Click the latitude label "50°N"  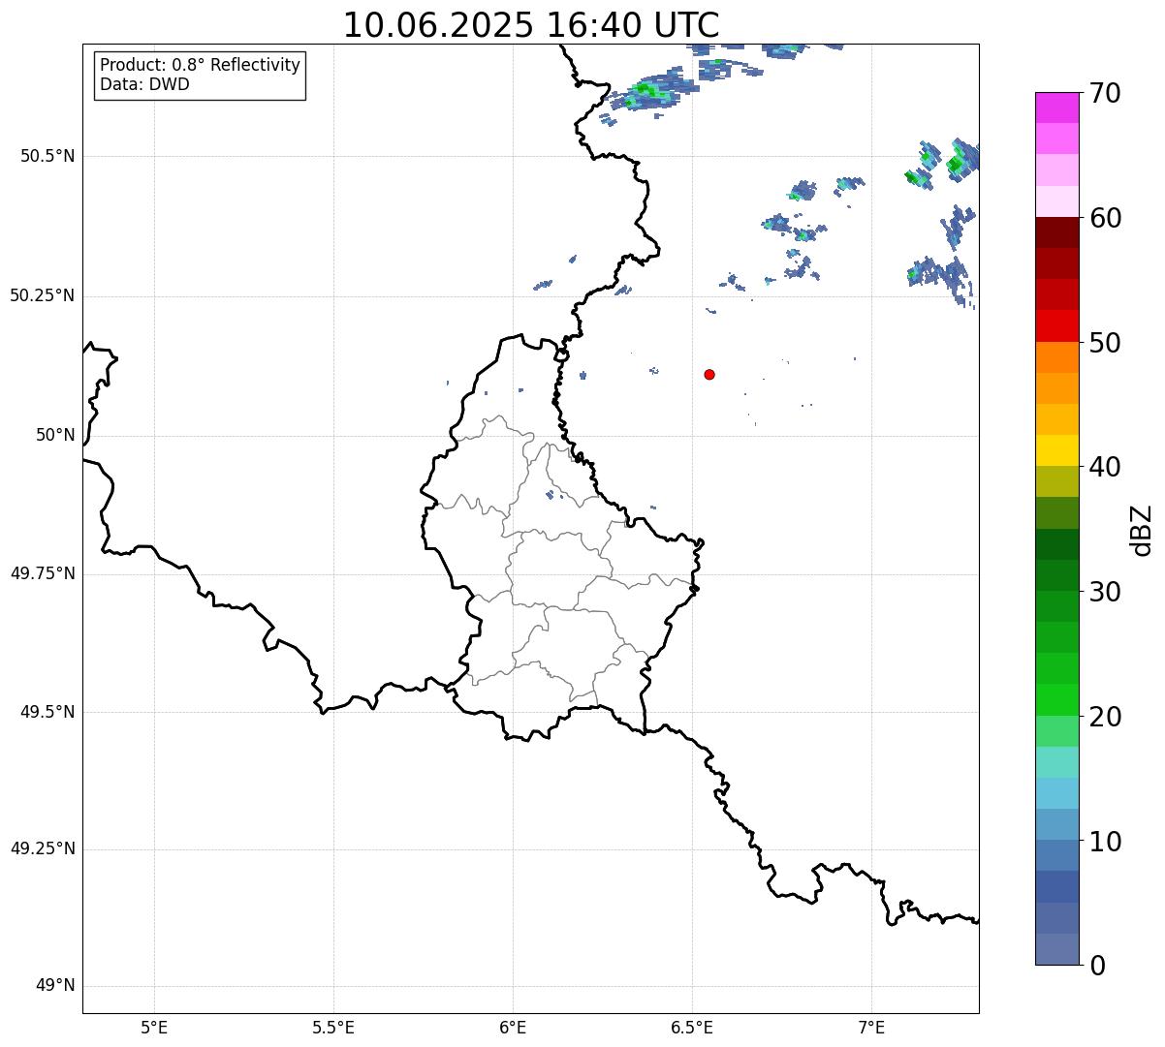pyautogui.click(x=55, y=436)
